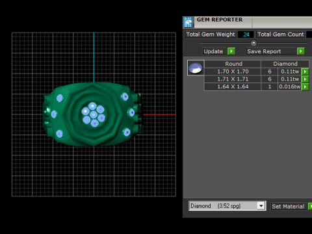Click the green arrow on 1.71 X 1.71 row
The height and width of the screenshot is (234, 312).
pyautogui.click(x=305, y=79)
